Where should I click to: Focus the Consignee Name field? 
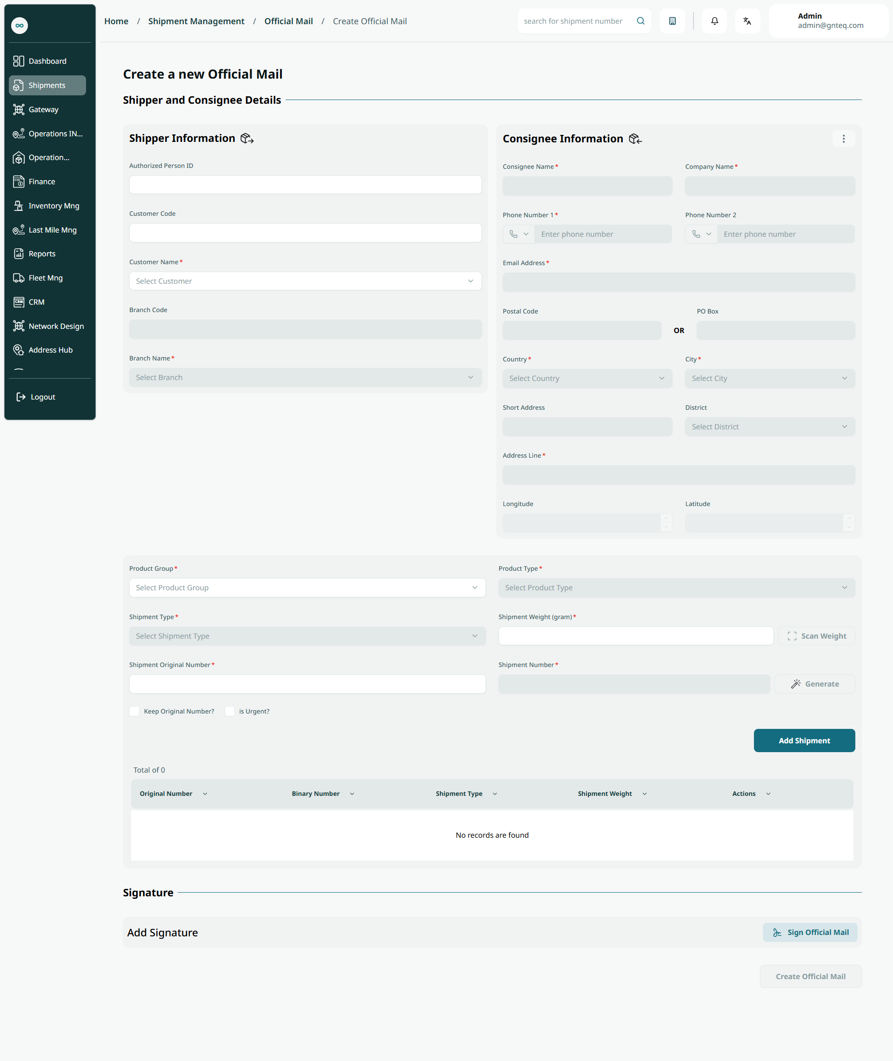(x=587, y=186)
